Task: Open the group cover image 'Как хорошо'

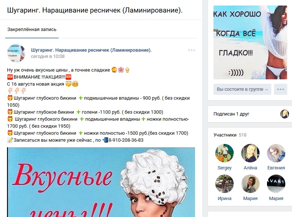Action: (250, 42)
